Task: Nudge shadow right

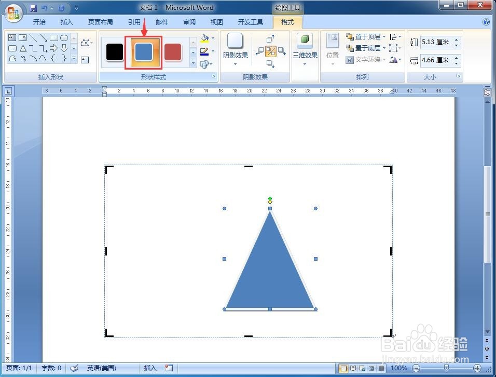Action: 282,51
